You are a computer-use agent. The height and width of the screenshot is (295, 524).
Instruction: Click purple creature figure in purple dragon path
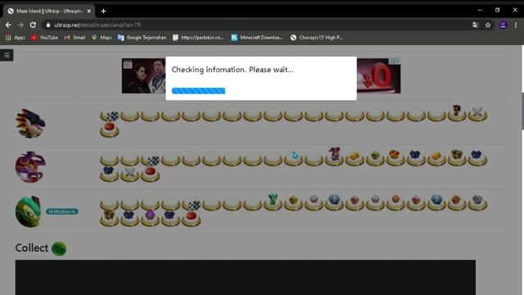(x=334, y=157)
